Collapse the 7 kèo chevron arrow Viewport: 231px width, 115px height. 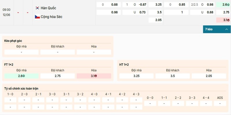227,29
